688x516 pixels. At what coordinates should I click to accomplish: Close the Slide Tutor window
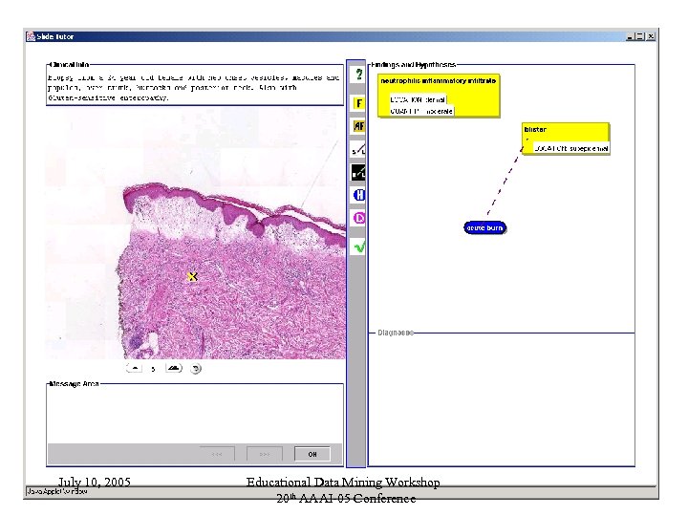pos(651,37)
